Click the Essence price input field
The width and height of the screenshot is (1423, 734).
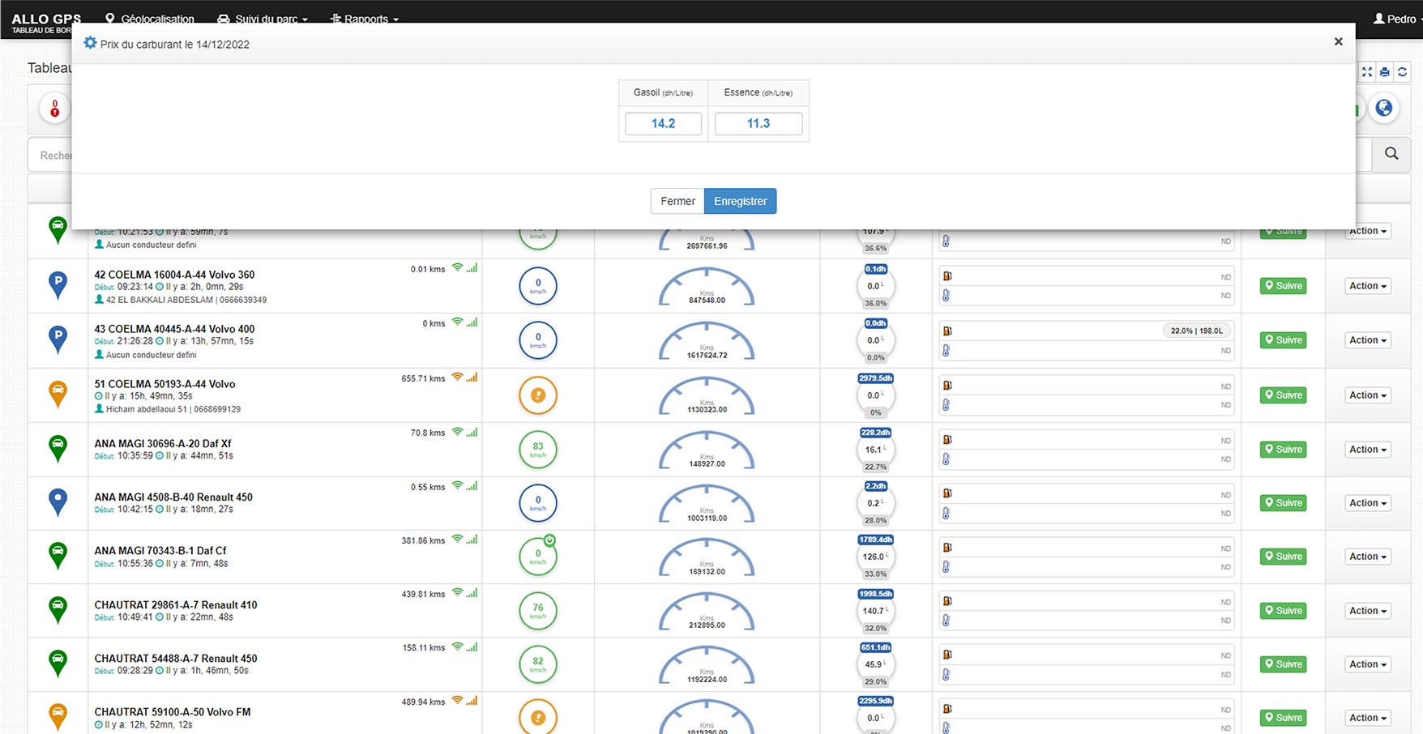[758, 124]
